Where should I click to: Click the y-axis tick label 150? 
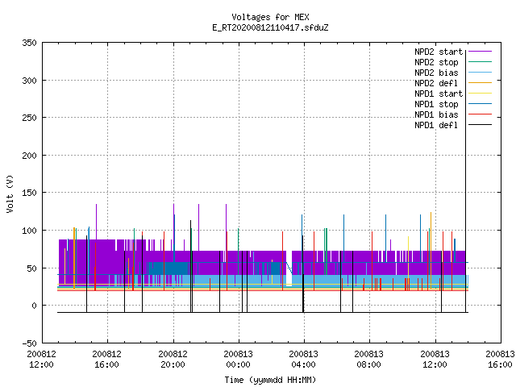tap(29, 193)
